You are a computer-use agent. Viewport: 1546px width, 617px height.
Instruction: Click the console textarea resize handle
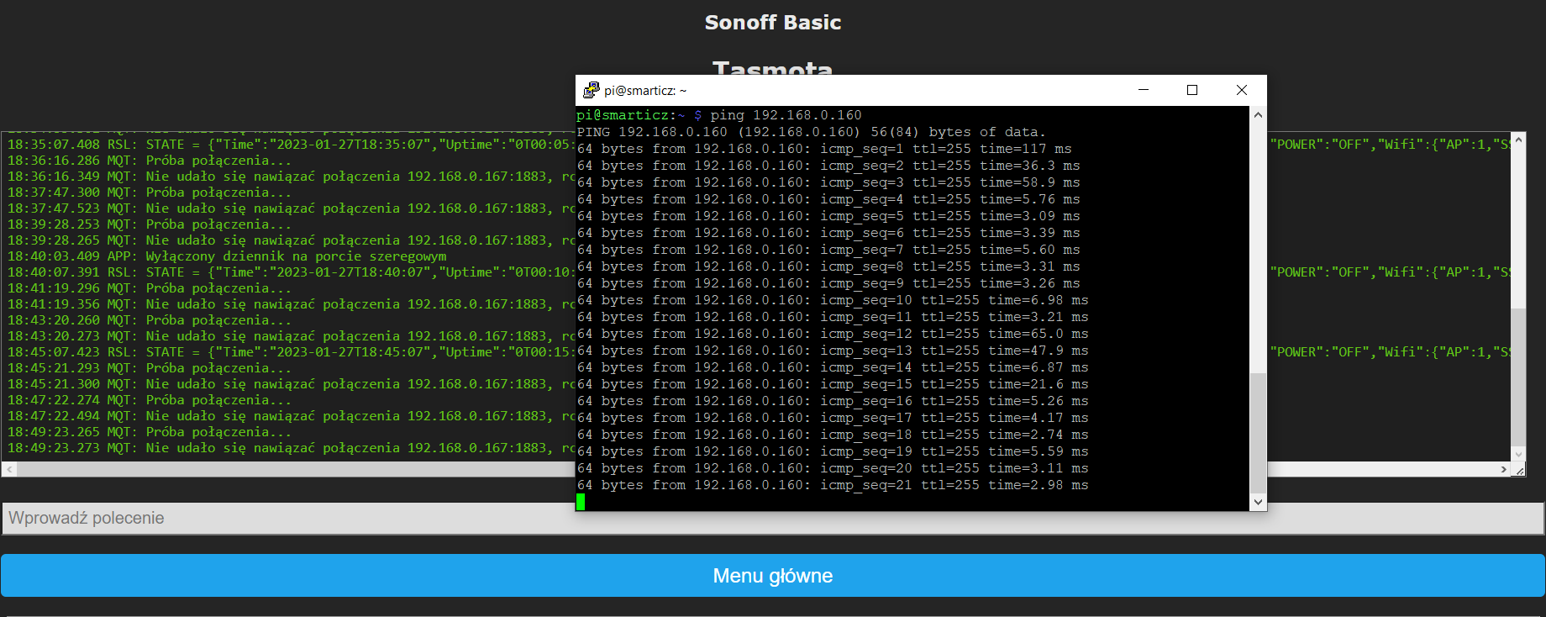[x=1519, y=471]
